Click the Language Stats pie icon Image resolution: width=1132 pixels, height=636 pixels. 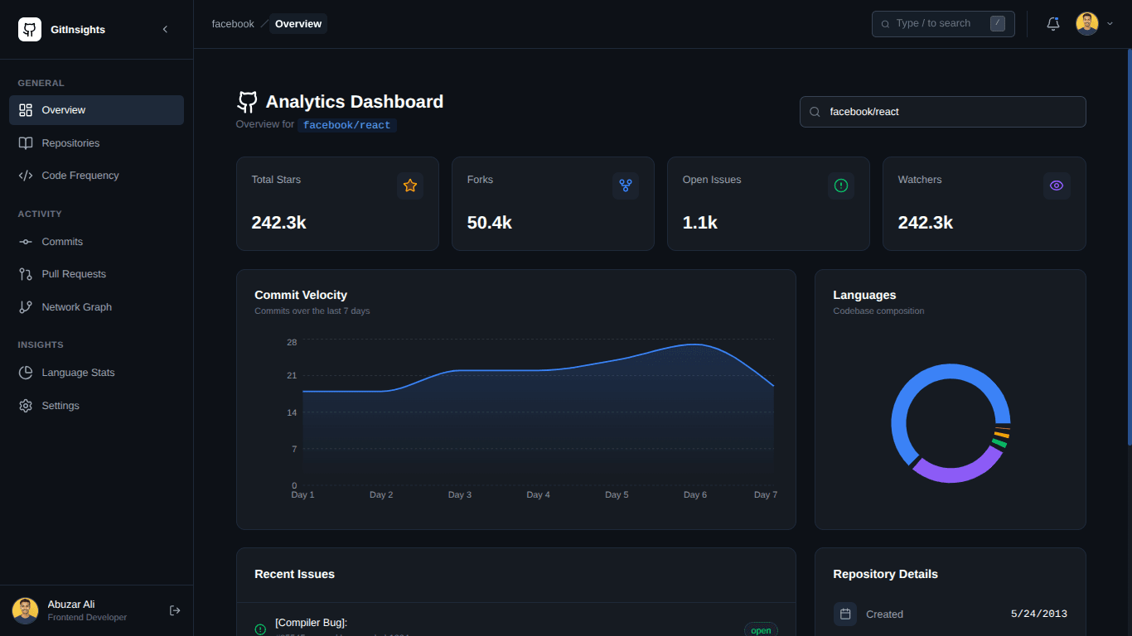(26, 373)
